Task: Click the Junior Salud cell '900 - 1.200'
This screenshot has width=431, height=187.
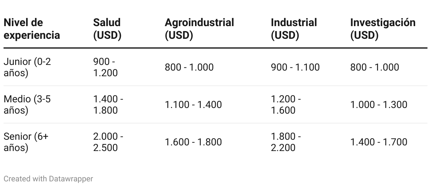Action: (x=105, y=67)
